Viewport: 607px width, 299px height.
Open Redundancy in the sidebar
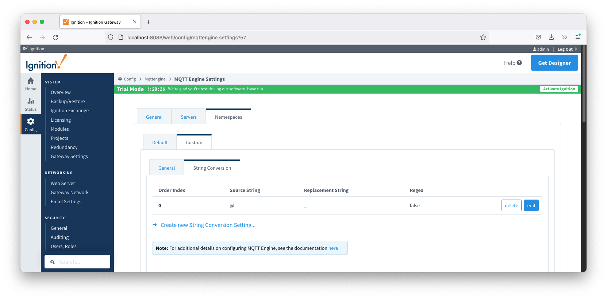[x=64, y=147]
